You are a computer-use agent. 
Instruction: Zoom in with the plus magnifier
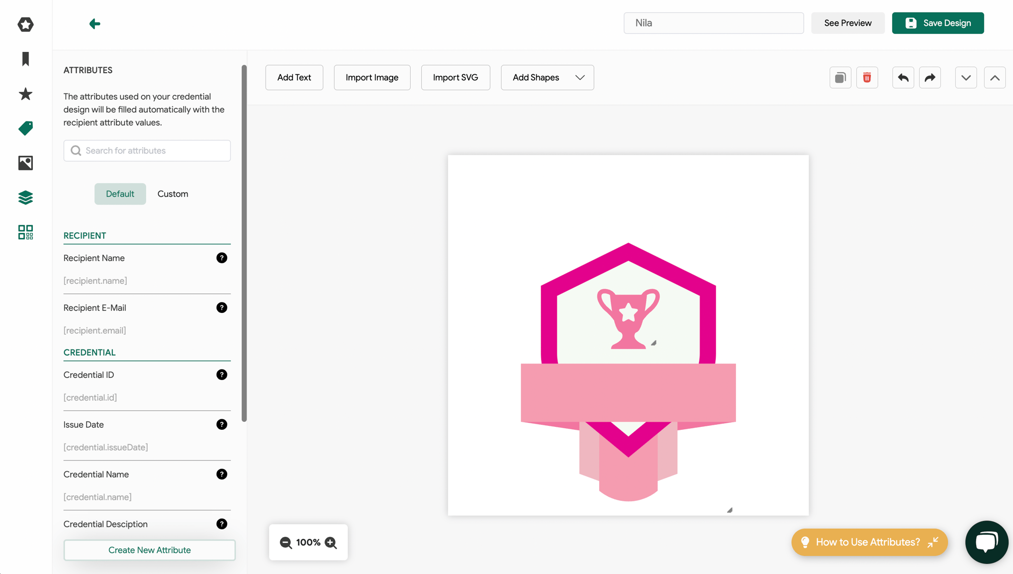tap(331, 542)
